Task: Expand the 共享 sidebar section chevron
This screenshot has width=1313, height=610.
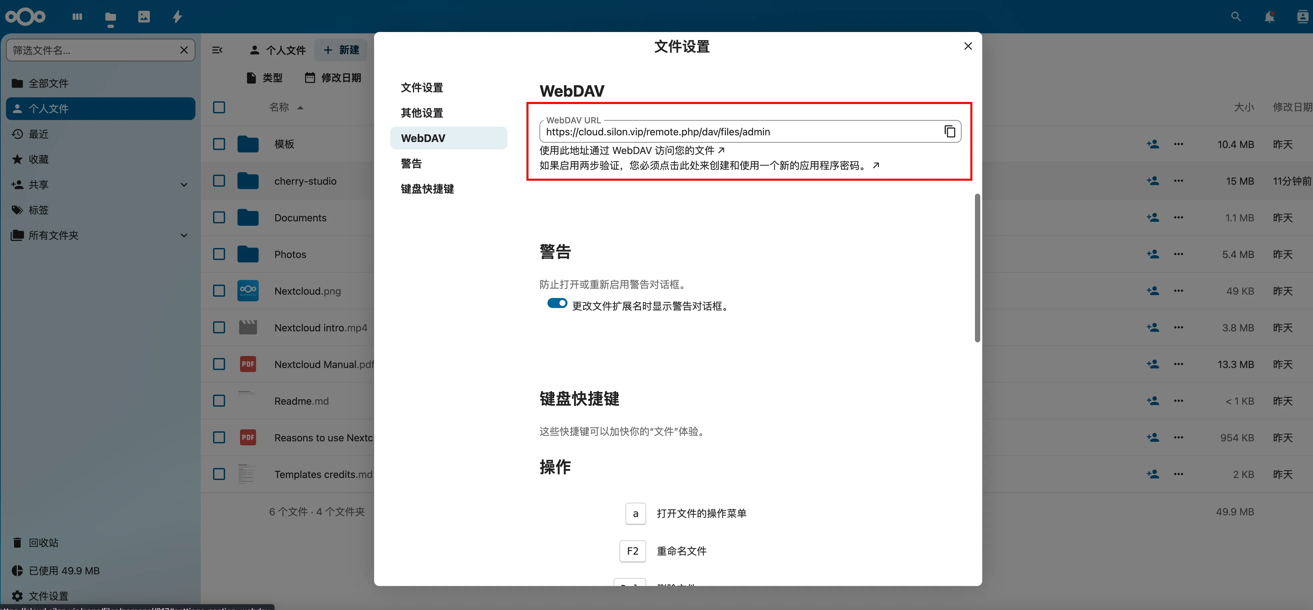Action: [x=184, y=185]
